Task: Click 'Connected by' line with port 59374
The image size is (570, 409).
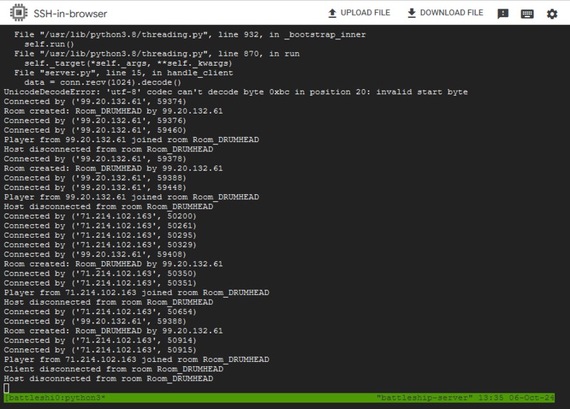Action: point(95,101)
